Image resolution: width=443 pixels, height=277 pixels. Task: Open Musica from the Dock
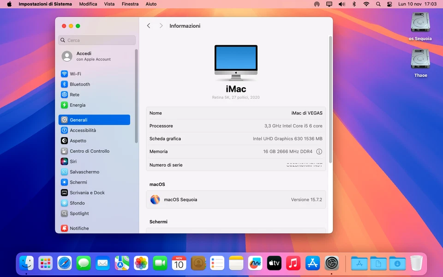tap(293, 263)
